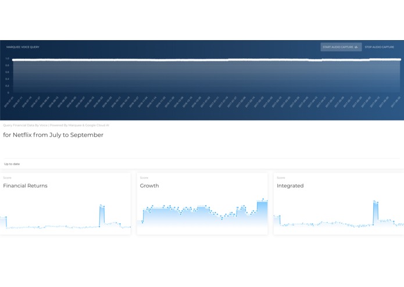This screenshot has height=287, width=404.
Task: Open the Financial Returns score card chart
Action: tap(66, 216)
